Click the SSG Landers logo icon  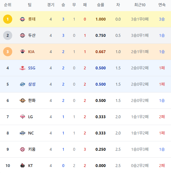[22, 68]
